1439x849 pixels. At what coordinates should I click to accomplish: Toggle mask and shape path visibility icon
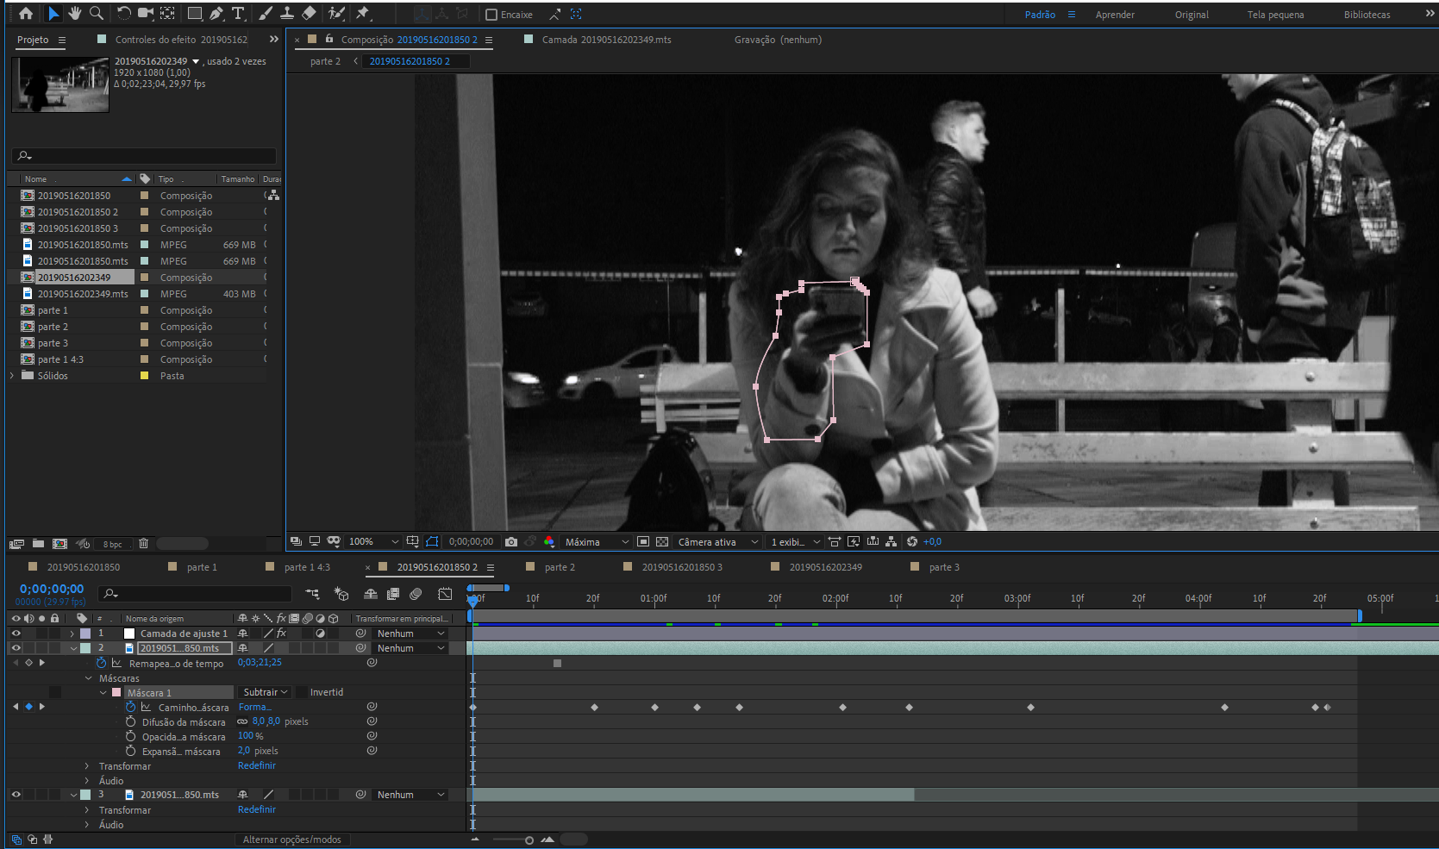(432, 542)
